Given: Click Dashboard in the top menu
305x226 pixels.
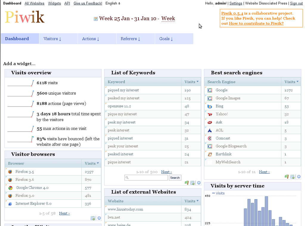Looking at the screenshot, I should (12, 3).
